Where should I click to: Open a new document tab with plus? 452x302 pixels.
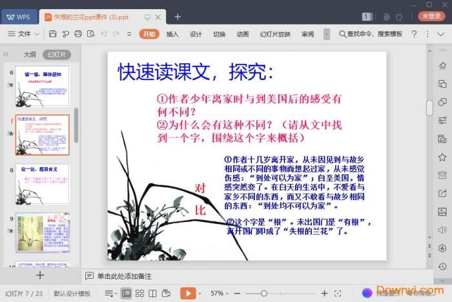[x=178, y=17]
